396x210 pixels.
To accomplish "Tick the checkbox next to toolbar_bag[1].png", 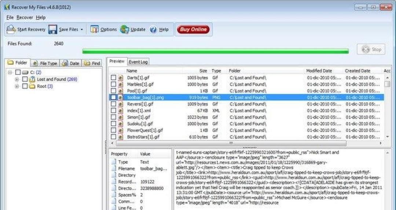I will click(x=114, y=98).
